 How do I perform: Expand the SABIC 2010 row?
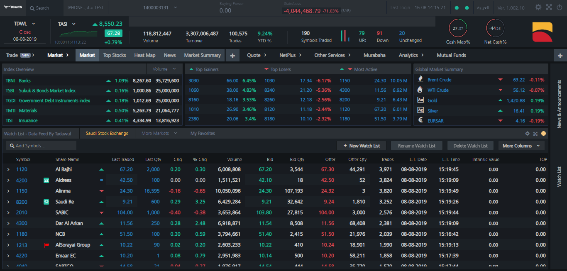pyautogui.click(x=8, y=212)
